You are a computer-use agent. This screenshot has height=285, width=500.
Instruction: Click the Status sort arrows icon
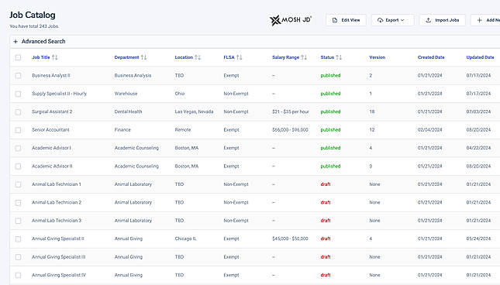click(x=339, y=57)
